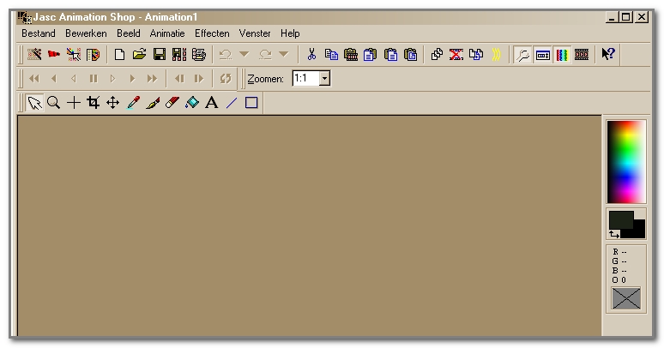Select the Flood Fill bucket tool

192,103
